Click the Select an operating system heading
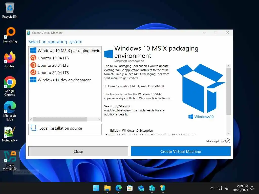The image size is (259, 194). pos(55,42)
